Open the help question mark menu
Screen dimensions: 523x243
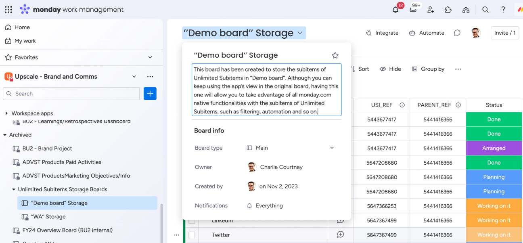[503, 9]
